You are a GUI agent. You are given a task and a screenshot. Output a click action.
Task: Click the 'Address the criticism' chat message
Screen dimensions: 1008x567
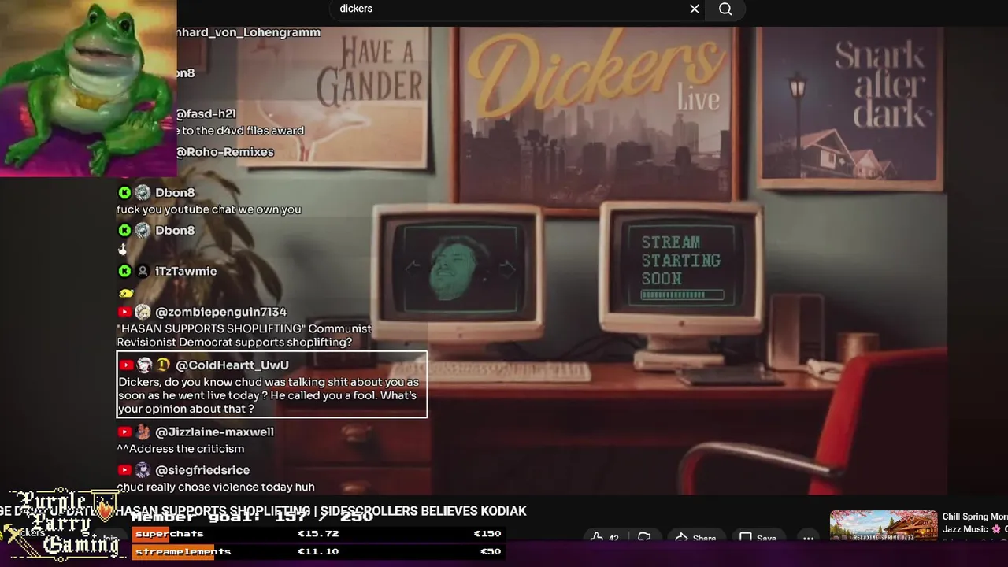(x=180, y=449)
